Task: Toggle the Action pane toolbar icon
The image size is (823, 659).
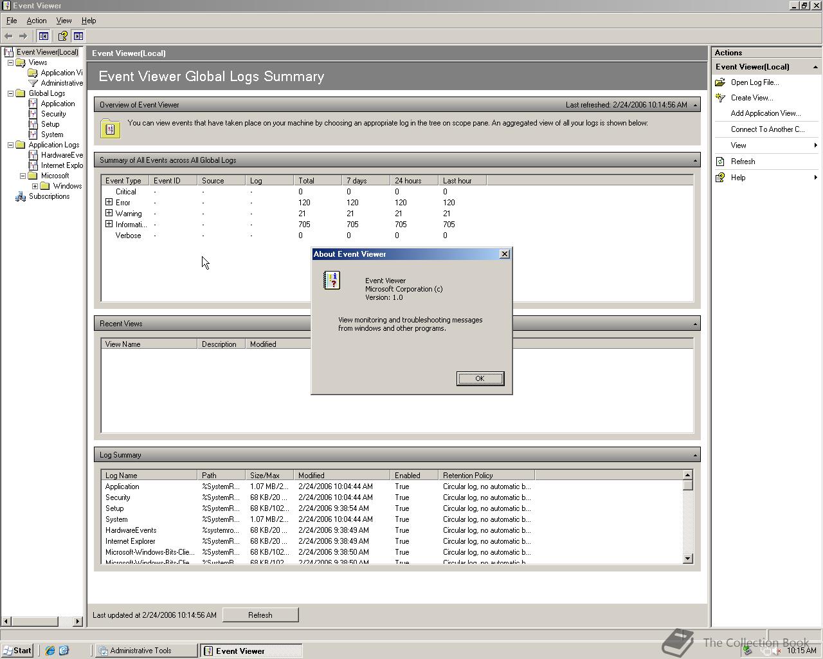Action: [x=78, y=36]
